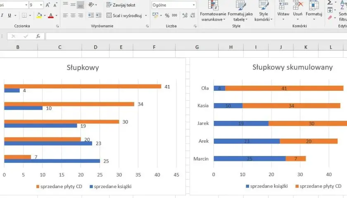Toggle bottom vertical alignment
Image resolution: width=347 pixels, height=198 pixels.
[80, 5]
